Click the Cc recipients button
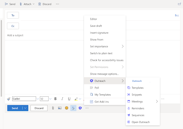Viewport: 183px width, 129px height. pyautogui.click(x=13, y=26)
